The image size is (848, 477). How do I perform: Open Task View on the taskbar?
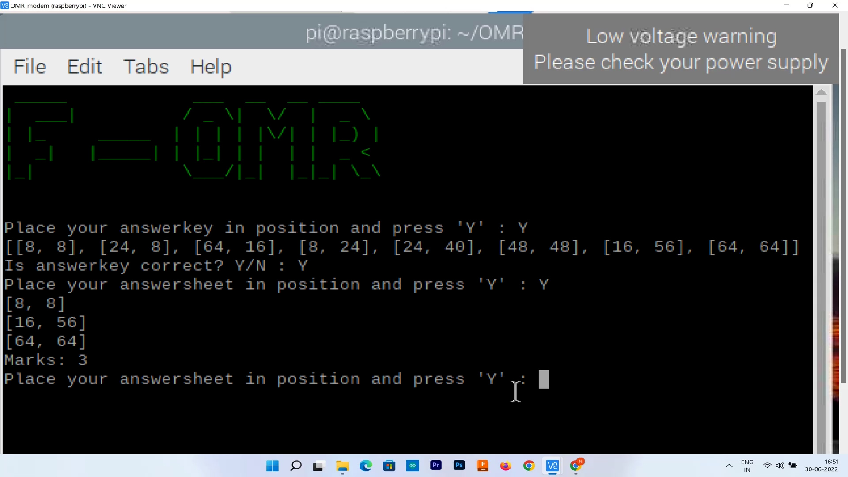pyautogui.click(x=319, y=466)
